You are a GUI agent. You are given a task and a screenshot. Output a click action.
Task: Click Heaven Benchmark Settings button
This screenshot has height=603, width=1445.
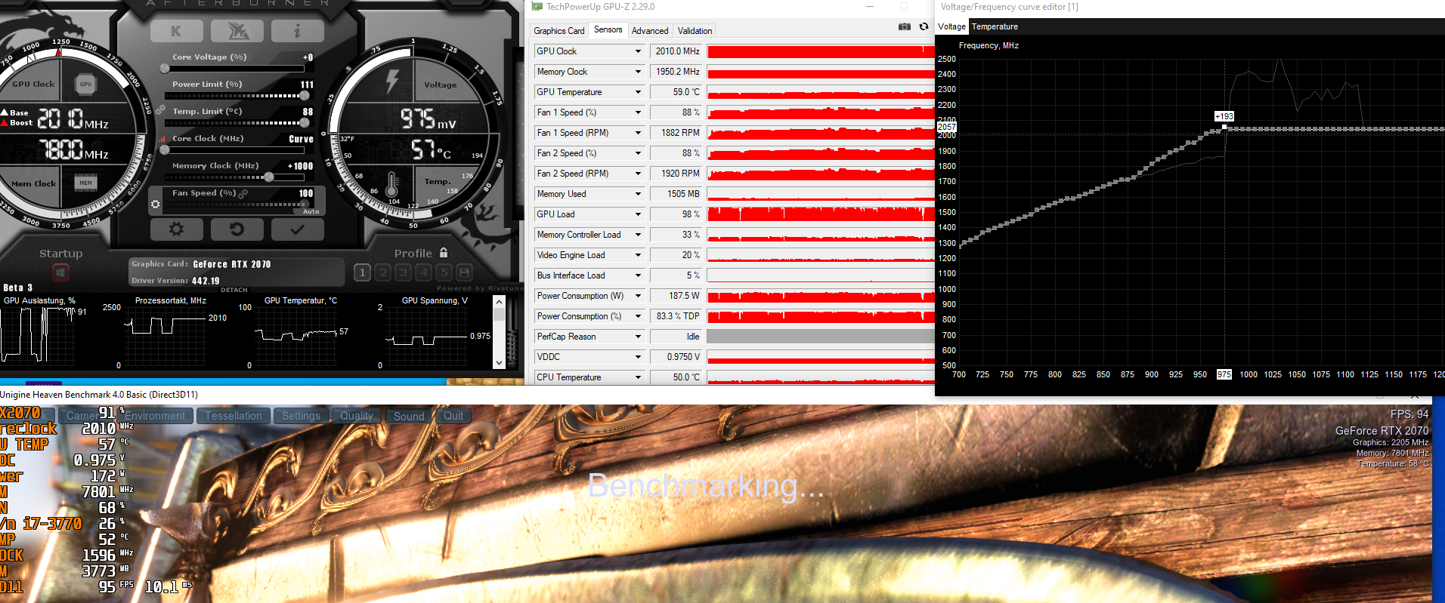(301, 416)
